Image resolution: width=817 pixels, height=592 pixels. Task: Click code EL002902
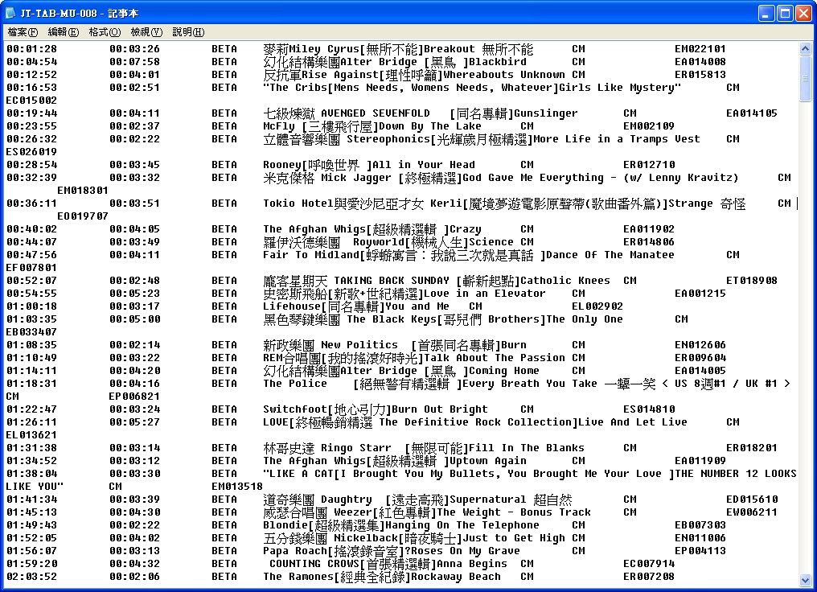[597, 306]
